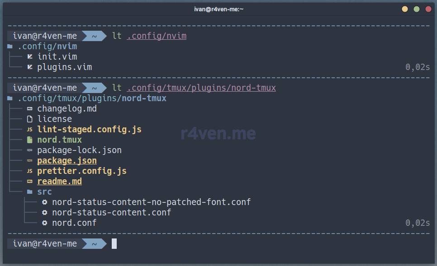Select the package-lock.json entry
The width and height of the screenshot is (437, 266).
coord(79,150)
